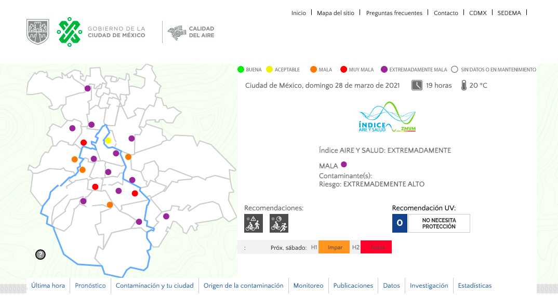Click the blue UV index value box
This screenshot has height=296, width=558.
click(400, 223)
